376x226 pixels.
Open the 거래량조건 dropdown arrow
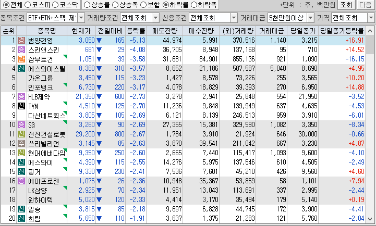click(x=155, y=18)
